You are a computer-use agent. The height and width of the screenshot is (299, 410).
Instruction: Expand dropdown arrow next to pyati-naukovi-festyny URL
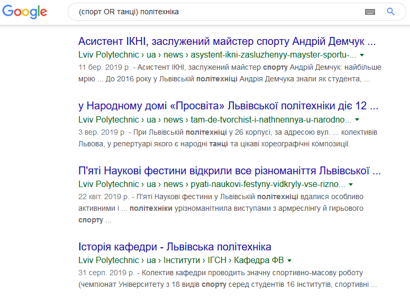pyautogui.click(x=351, y=184)
